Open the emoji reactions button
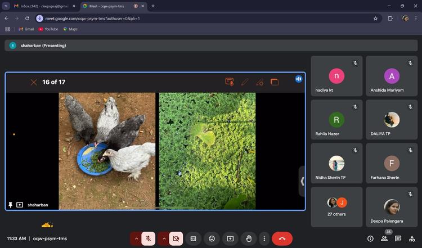The image size is (422, 248). click(x=212, y=238)
